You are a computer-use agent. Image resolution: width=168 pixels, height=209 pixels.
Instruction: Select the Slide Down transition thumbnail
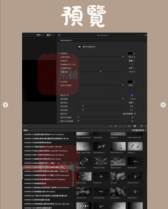click(135, 192)
